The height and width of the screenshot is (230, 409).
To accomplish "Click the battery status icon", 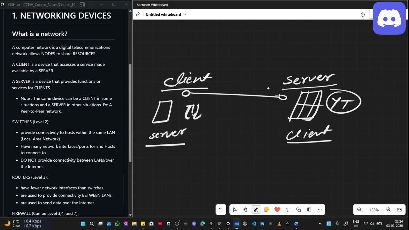I will point(379,224).
